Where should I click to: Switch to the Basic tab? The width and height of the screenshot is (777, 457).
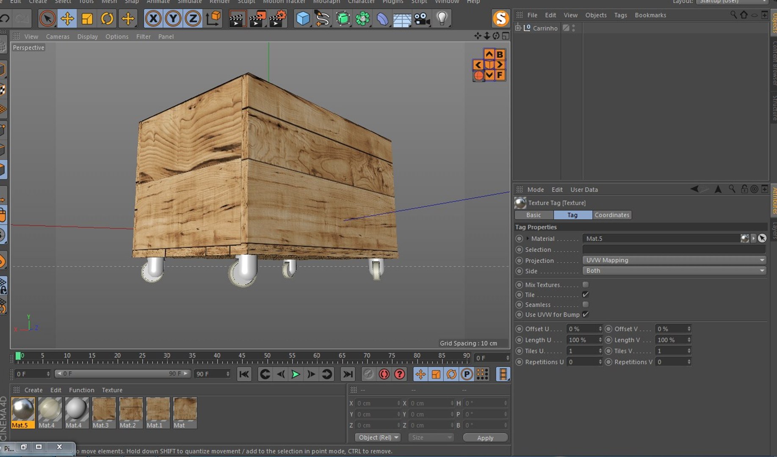pyautogui.click(x=534, y=215)
